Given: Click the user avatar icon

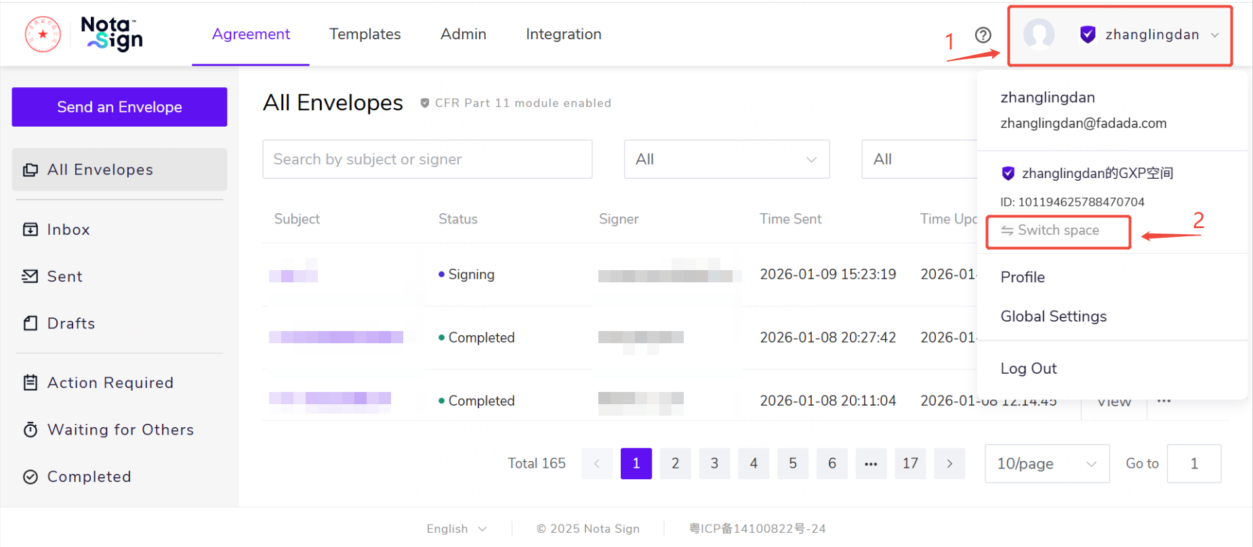Looking at the screenshot, I should tap(1038, 35).
